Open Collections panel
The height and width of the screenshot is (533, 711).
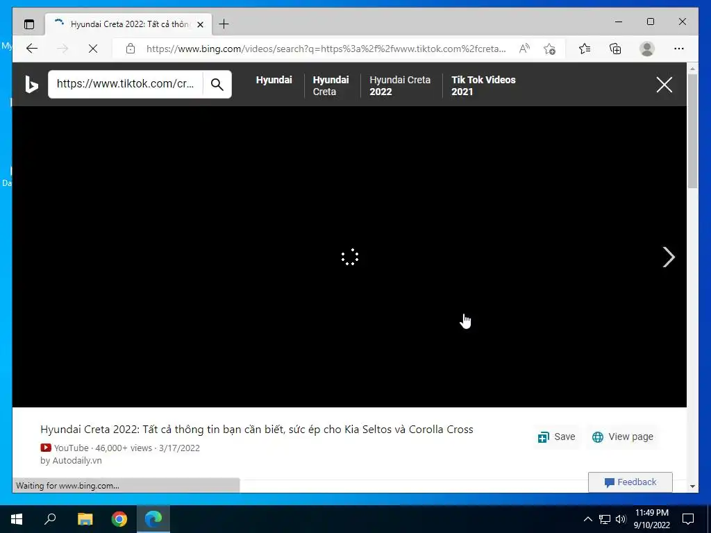point(615,49)
